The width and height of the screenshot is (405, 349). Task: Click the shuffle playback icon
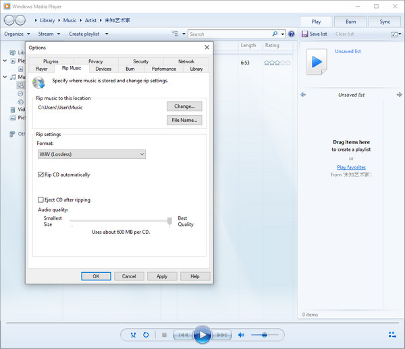pyautogui.click(x=133, y=335)
